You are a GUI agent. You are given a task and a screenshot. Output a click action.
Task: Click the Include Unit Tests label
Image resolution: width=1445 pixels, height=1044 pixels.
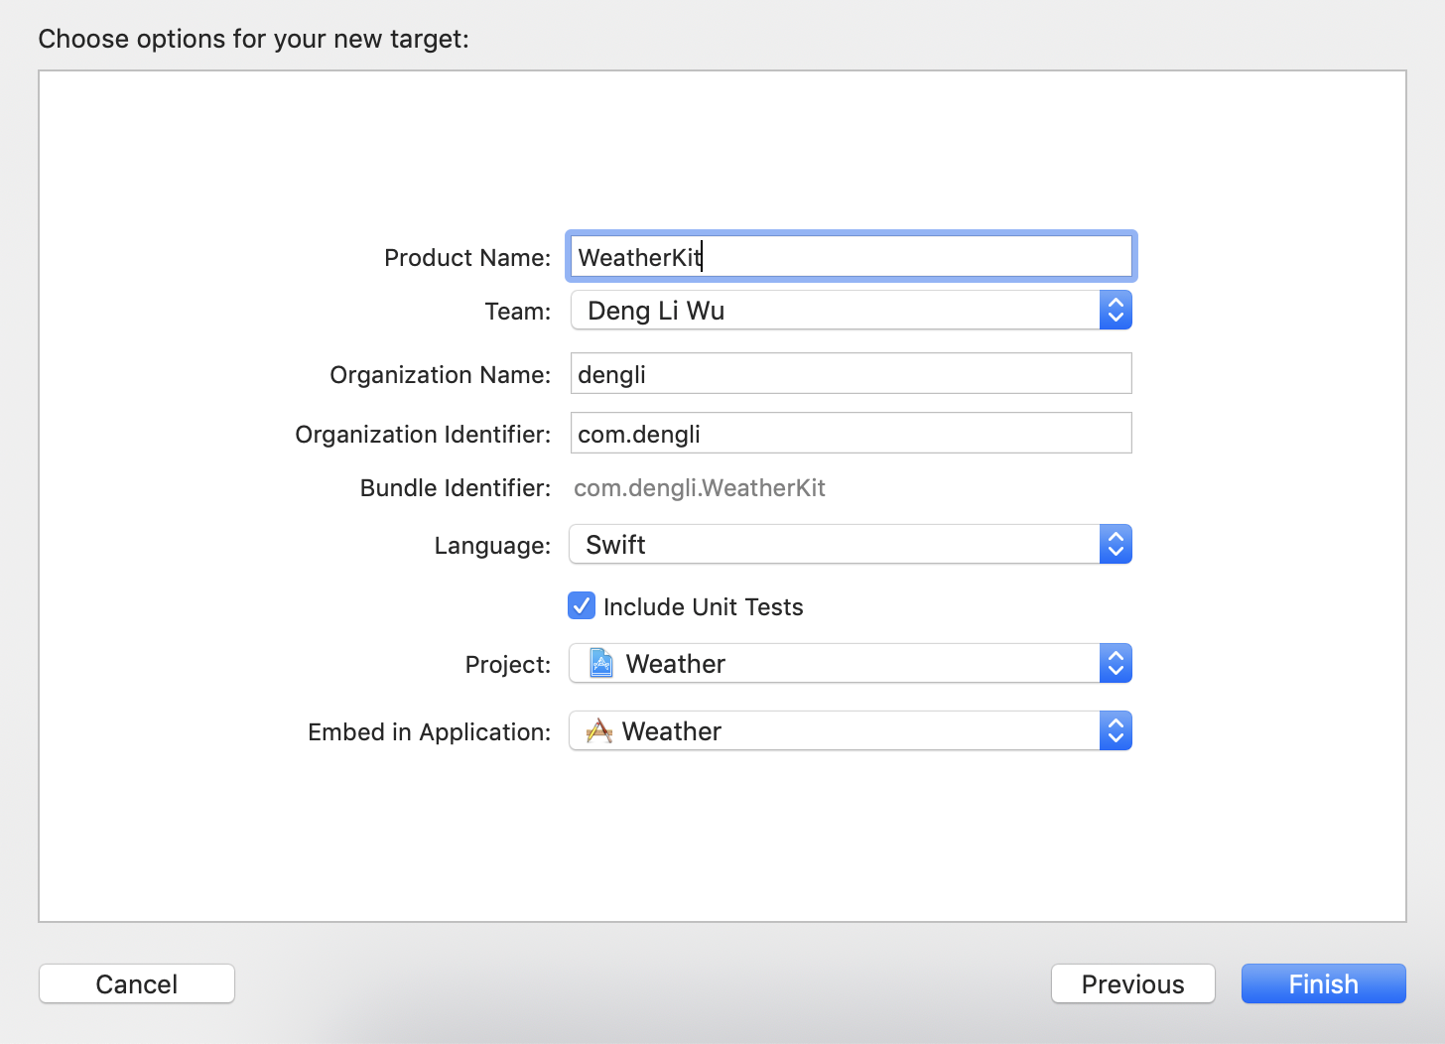(703, 605)
